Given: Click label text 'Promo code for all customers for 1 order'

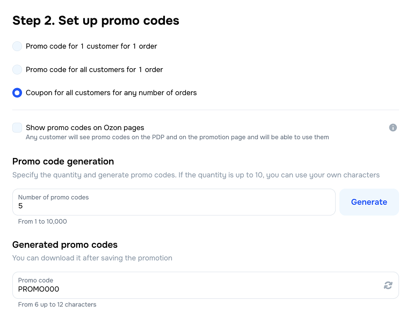Looking at the screenshot, I should point(95,70).
